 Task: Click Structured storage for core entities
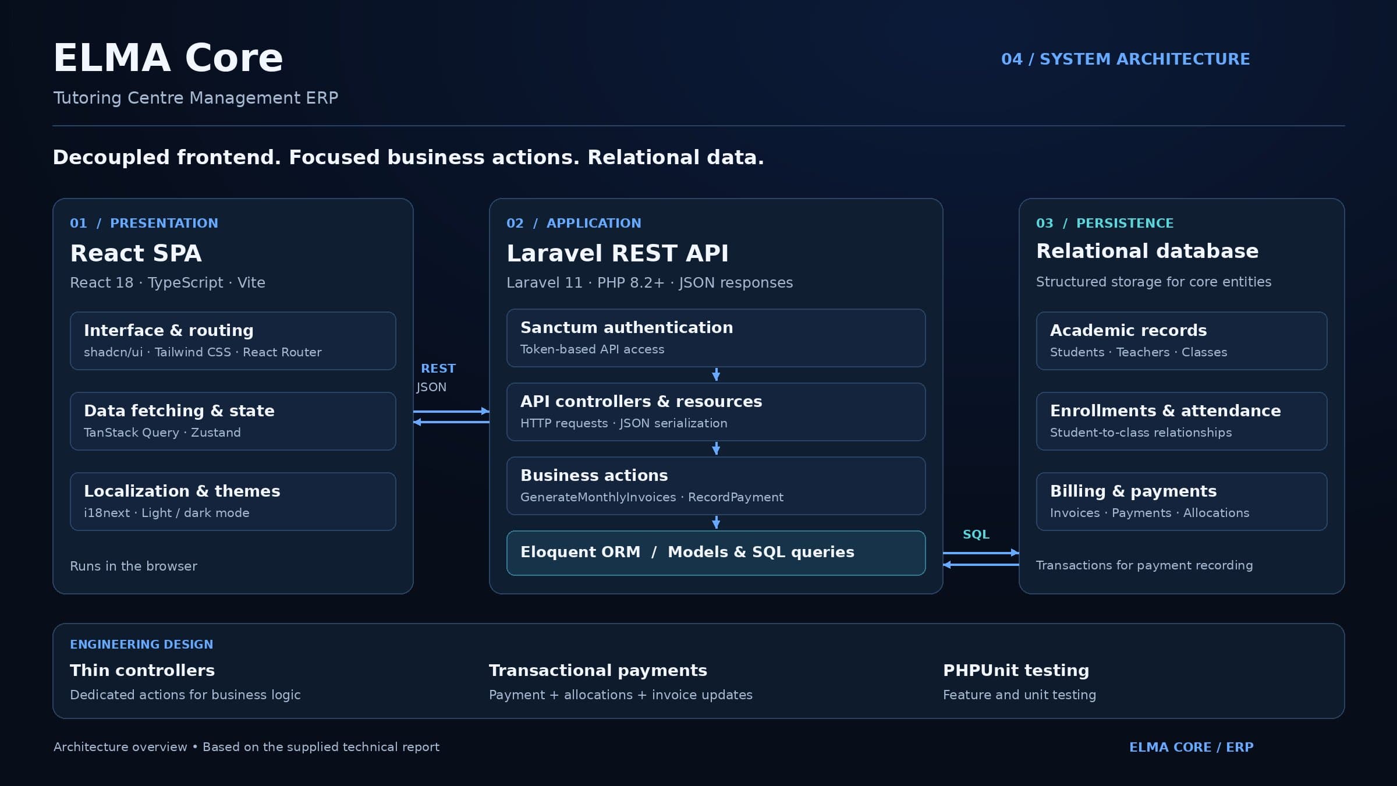tap(1154, 282)
